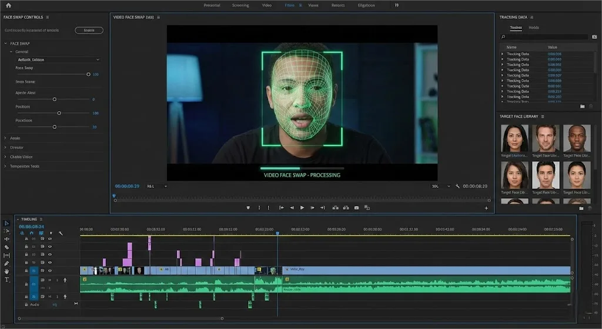Image resolution: width=602 pixels, height=329 pixels.
Task: Toggle lock on the Audio track
Action: (x=26, y=304)
